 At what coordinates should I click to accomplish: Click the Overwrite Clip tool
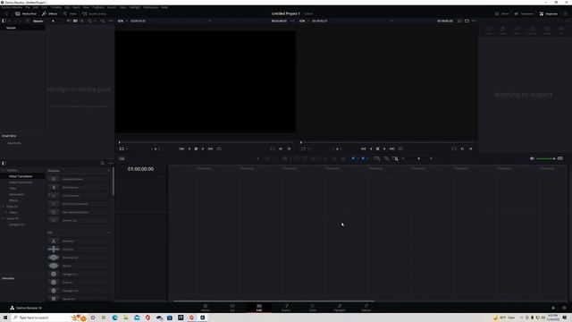[x=305, y=158]
